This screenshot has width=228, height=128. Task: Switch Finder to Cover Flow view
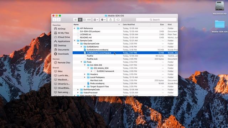89,20
